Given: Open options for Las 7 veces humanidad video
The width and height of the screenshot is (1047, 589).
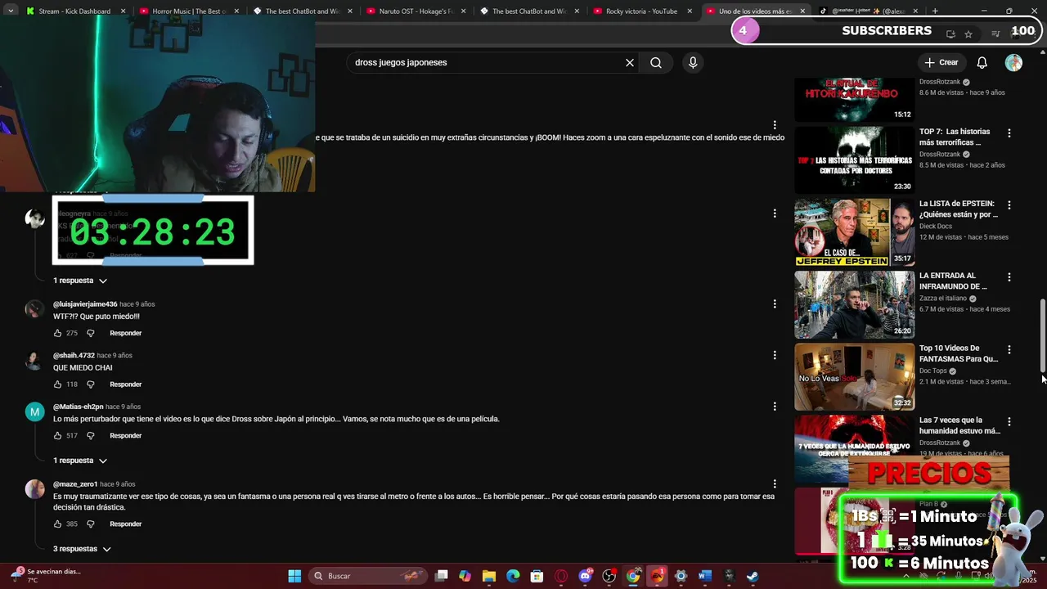Looking at the screenshot, I should [x=1009, y=421].
